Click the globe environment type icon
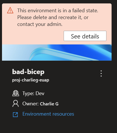Image resolution: width=117 pixels, height=133 pixels. click(16, 93)
